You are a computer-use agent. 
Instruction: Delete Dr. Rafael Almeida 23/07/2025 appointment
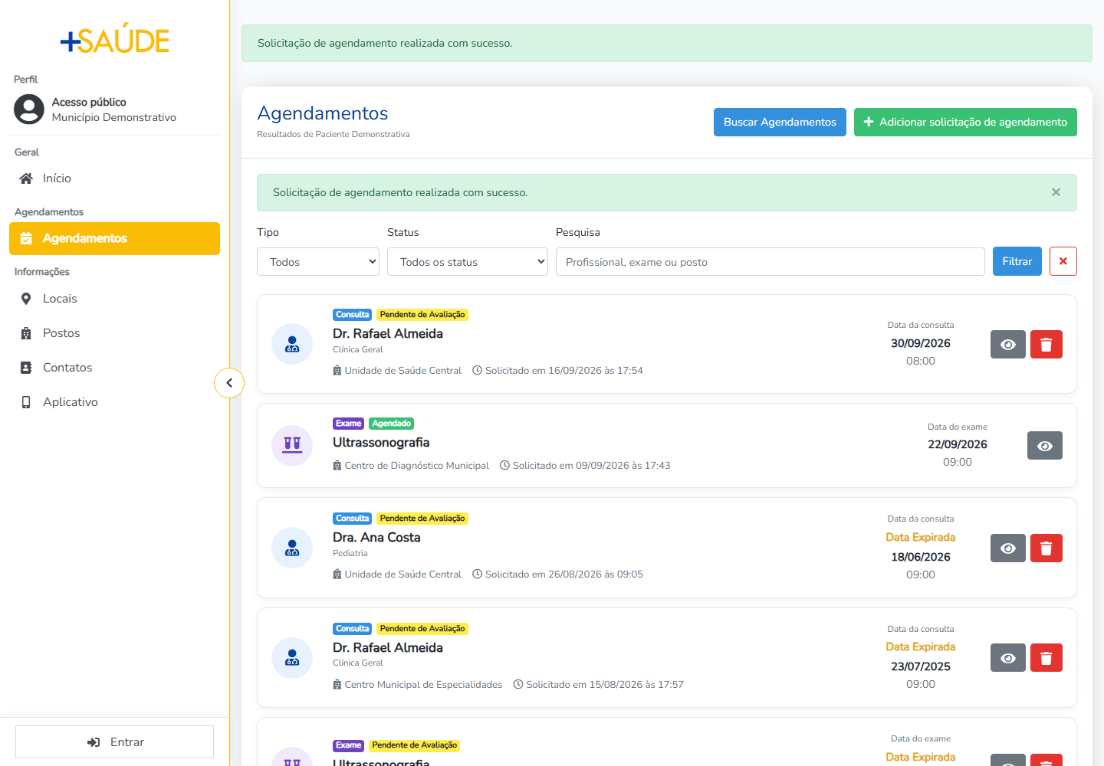1046,658
